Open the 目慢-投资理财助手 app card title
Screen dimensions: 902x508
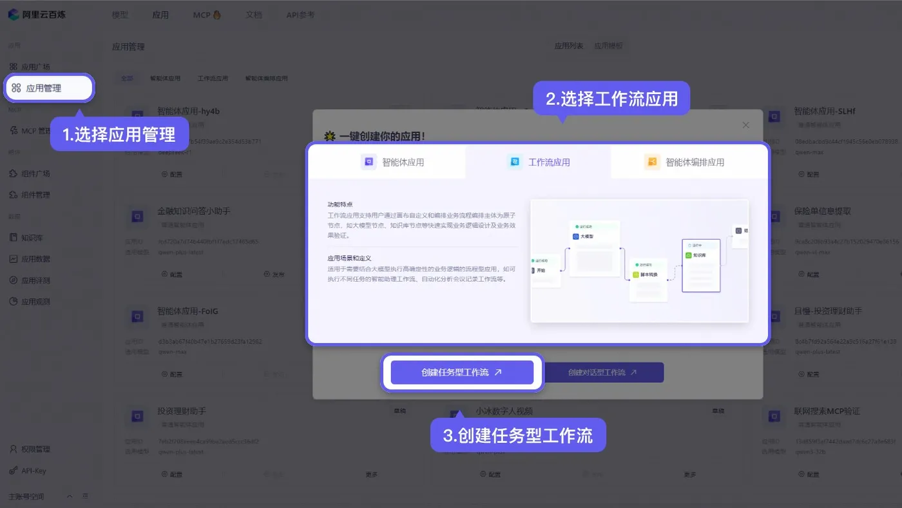pos(828,311)
